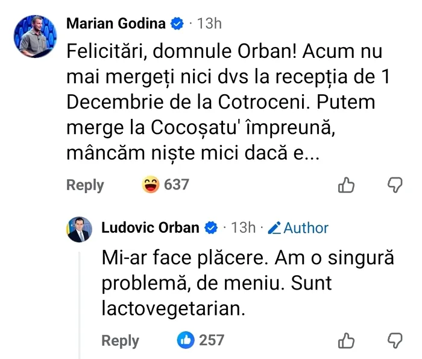Open Ludovic Orban's avatar image

pos(79,229)
